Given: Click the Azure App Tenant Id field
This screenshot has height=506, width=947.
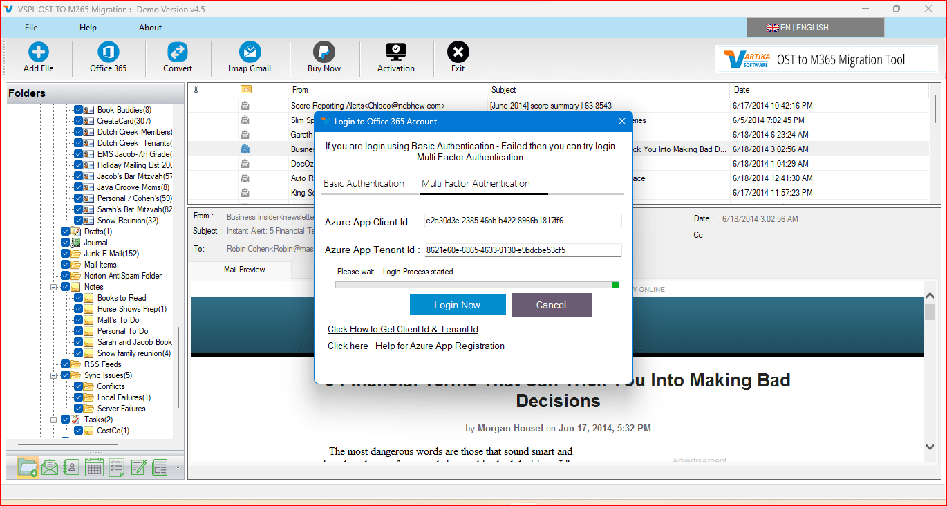Looking at the screenshot, I should (x=523, y=250).
